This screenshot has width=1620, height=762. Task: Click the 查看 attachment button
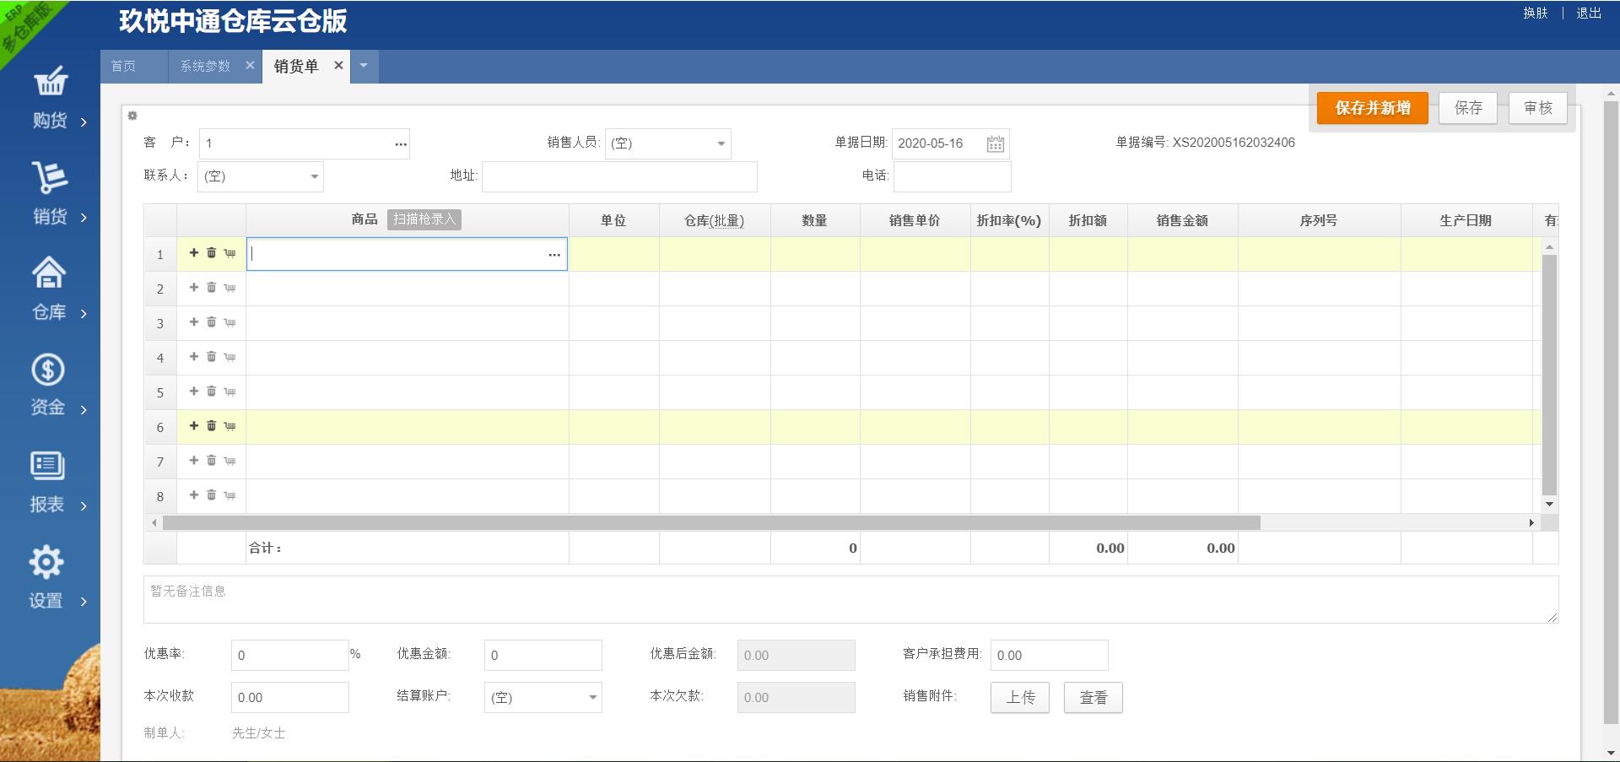(1093, 698)
